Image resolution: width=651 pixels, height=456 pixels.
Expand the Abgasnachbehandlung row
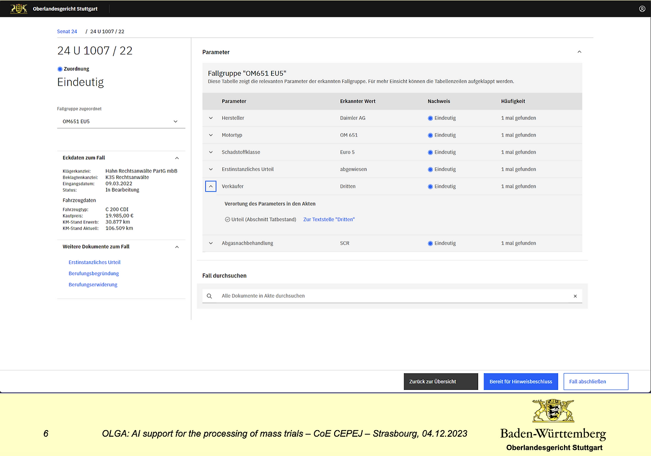211,243
